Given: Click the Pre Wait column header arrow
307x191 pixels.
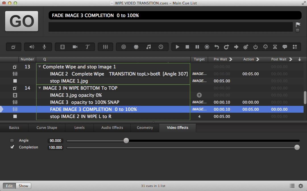Looking at the screenshot, I should point(231,59).
